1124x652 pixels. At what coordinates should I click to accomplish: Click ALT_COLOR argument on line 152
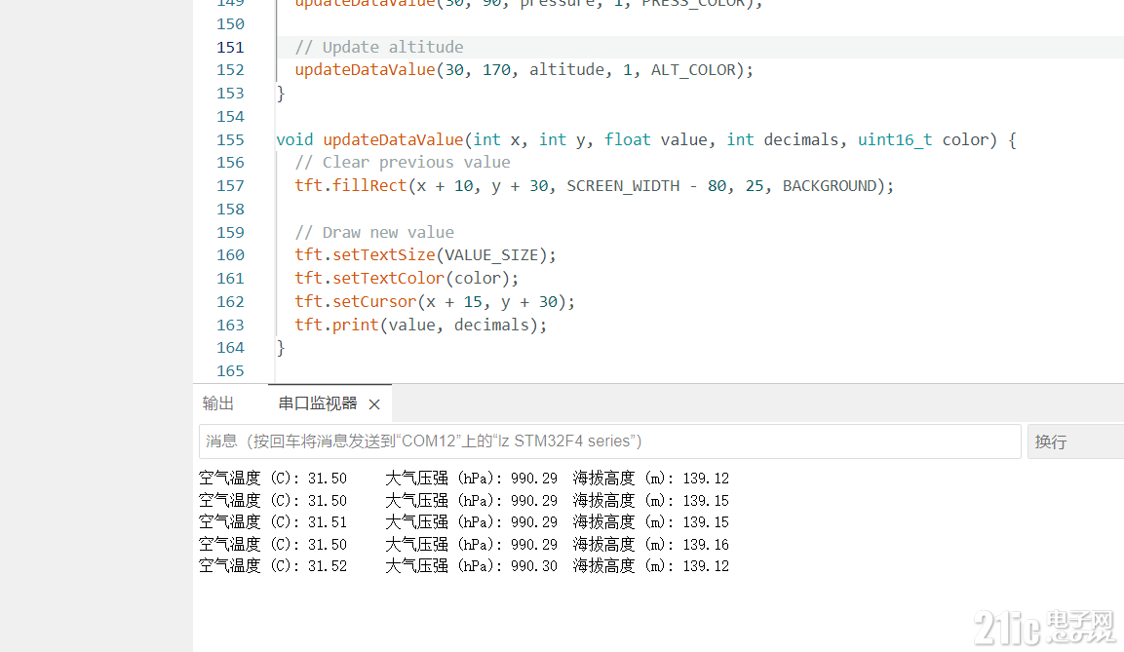coord(692,70)
